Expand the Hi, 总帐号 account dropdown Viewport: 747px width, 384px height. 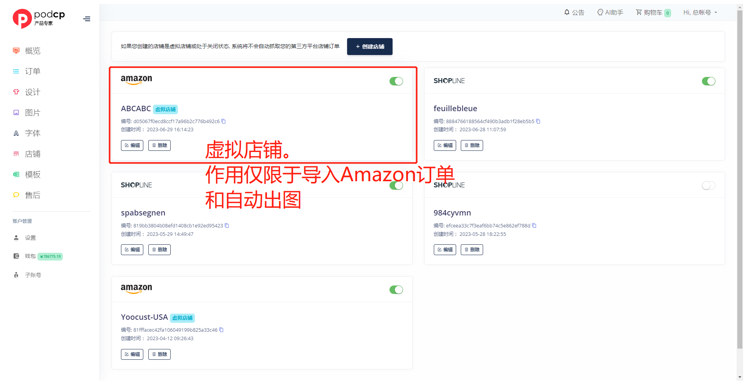(700, 12)
